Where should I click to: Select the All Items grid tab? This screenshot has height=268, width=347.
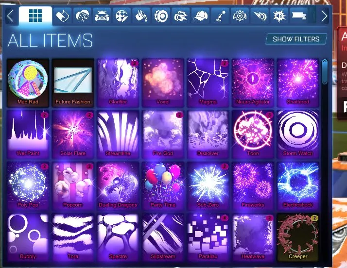click(35, 16)
